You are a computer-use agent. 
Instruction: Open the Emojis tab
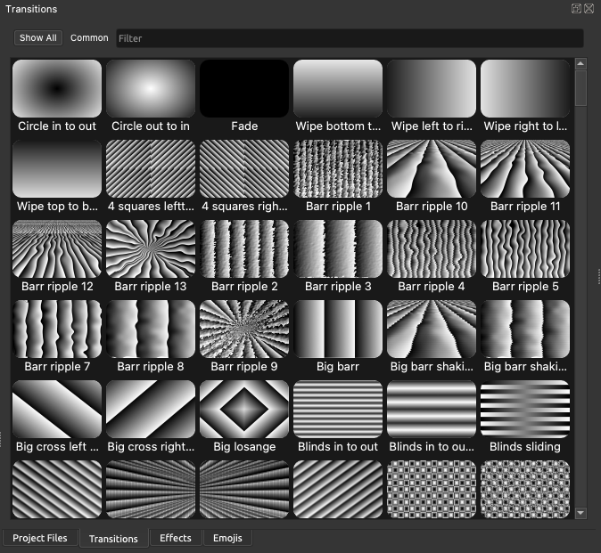227,539
